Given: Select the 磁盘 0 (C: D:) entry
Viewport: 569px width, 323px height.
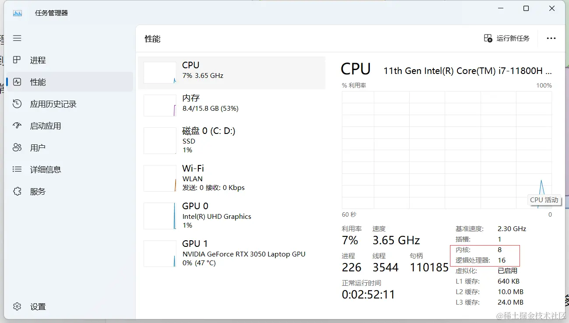Looking at the screenshot, I should tap(232, 140).
